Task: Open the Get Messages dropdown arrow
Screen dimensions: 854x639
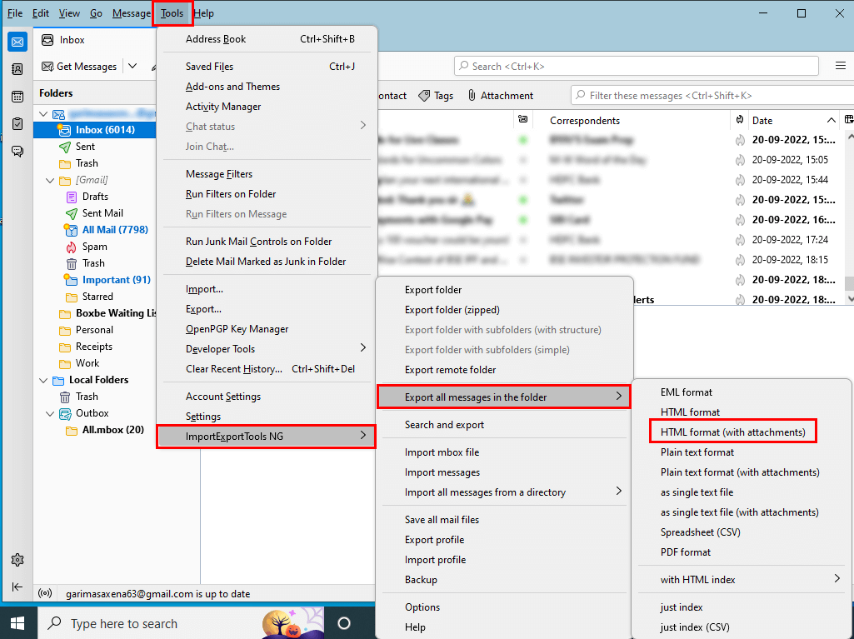Action: 132,67
